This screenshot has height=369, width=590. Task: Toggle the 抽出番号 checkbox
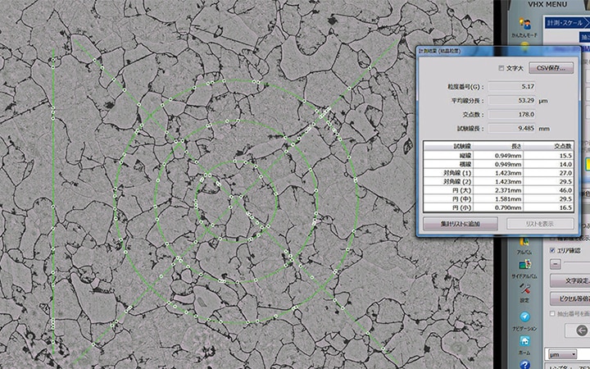pos(551,313)
